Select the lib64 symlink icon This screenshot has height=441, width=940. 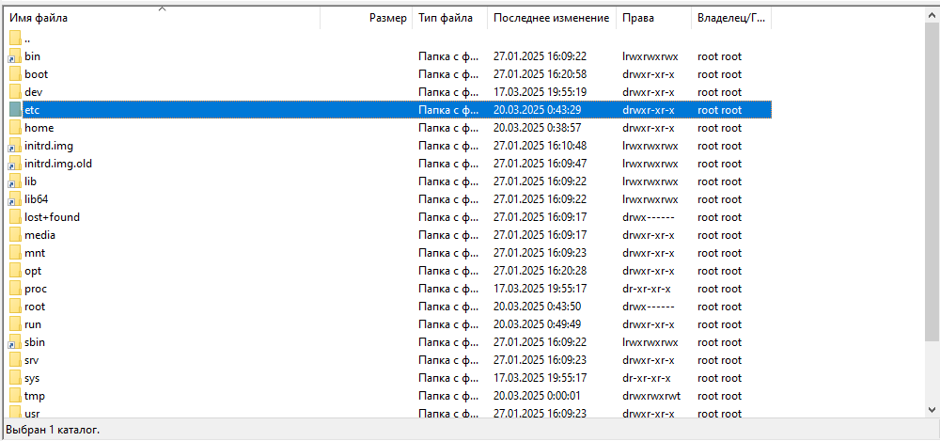tap(15, 199)
